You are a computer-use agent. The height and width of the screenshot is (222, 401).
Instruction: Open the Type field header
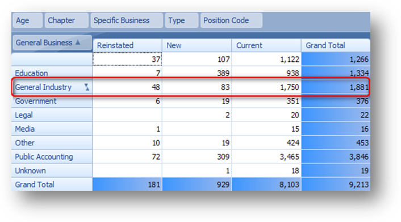(182, 20)
